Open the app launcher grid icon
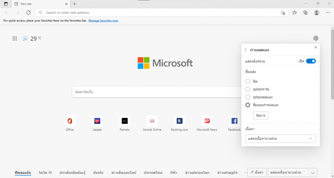Screen dimensions: 334x178 [x=15, y=39]
